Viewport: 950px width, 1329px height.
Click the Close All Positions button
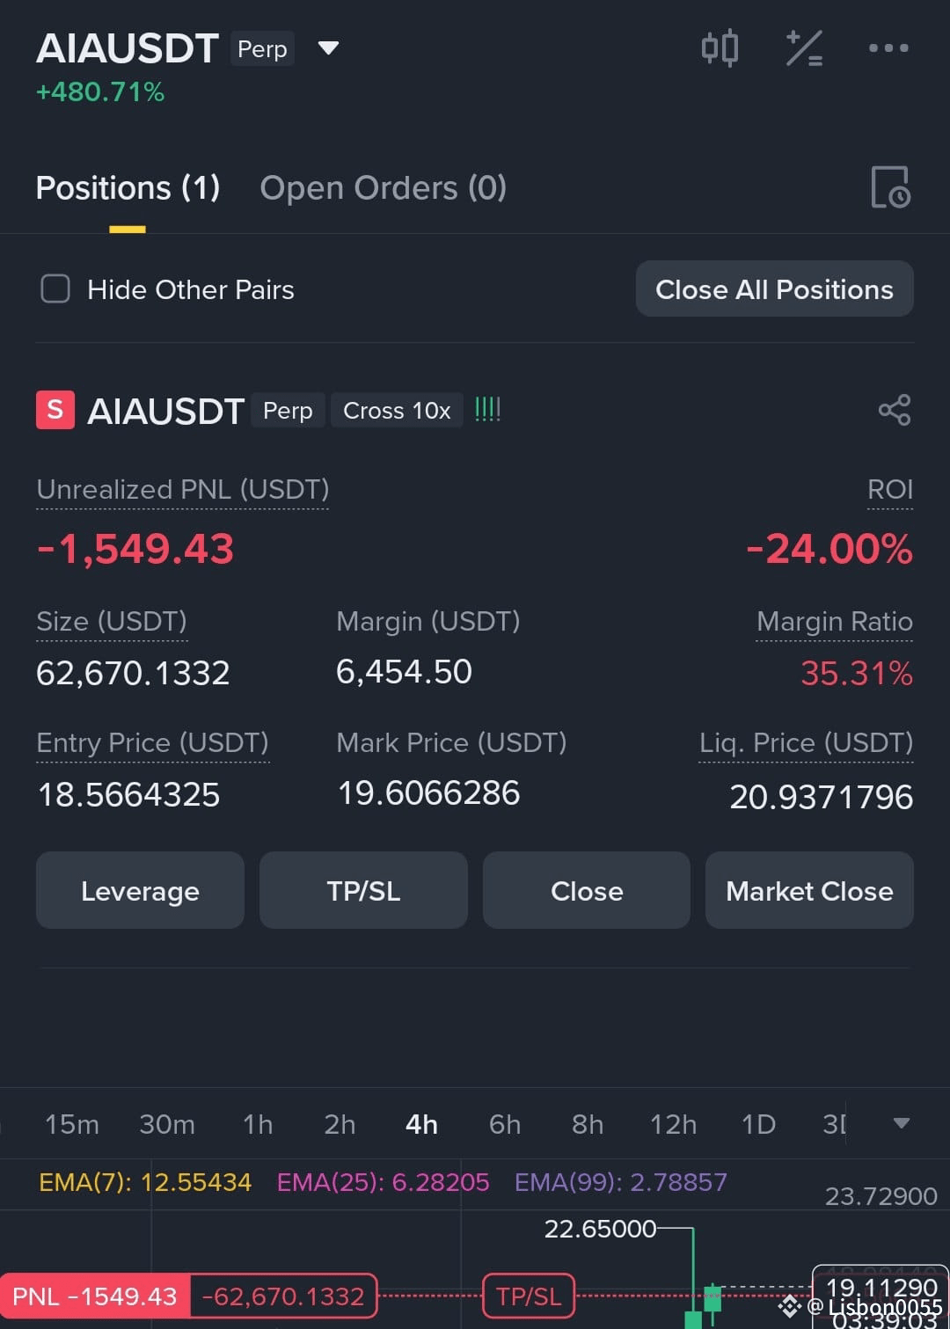(x=774, y=289)
